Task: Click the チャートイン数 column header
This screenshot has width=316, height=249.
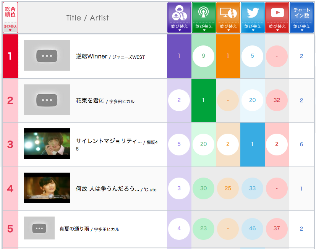Action: [301, 13]
